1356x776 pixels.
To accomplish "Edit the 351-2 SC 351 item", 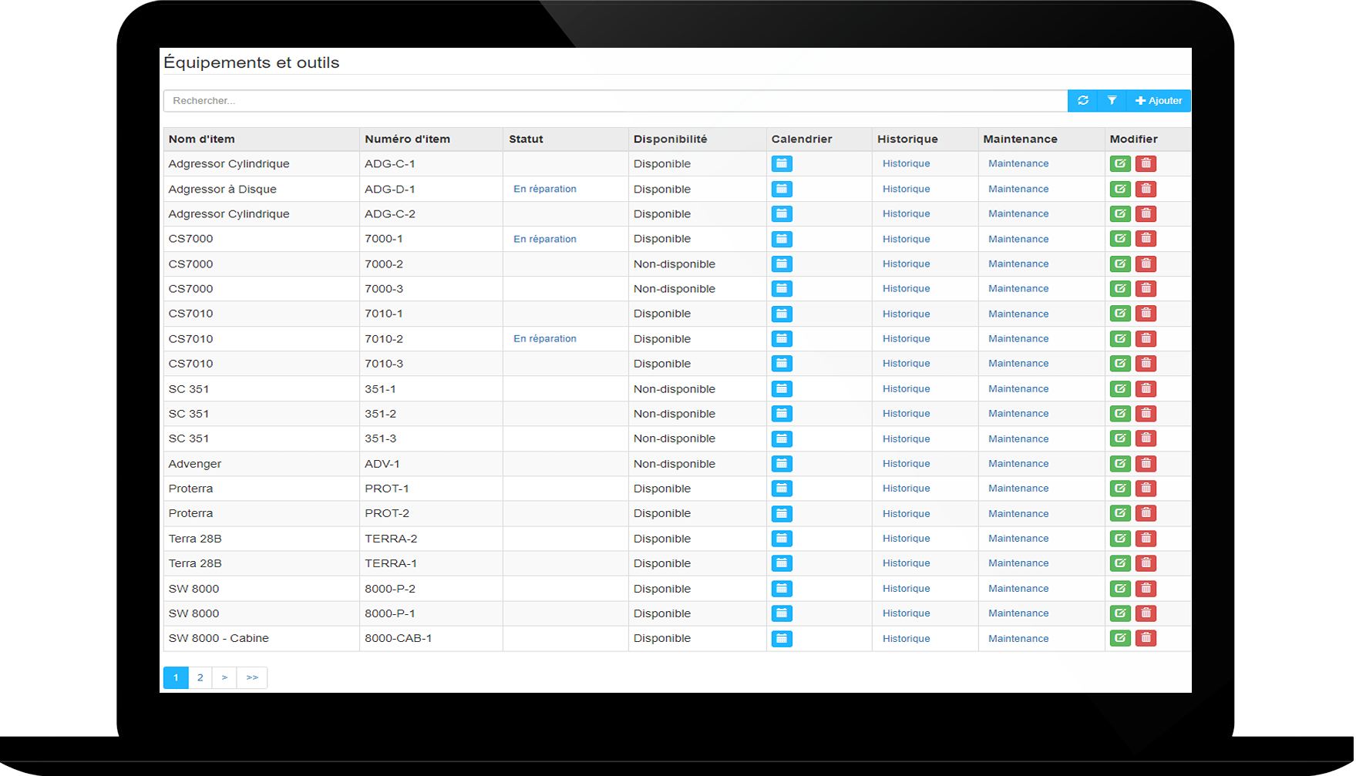I will point(1119,414).
